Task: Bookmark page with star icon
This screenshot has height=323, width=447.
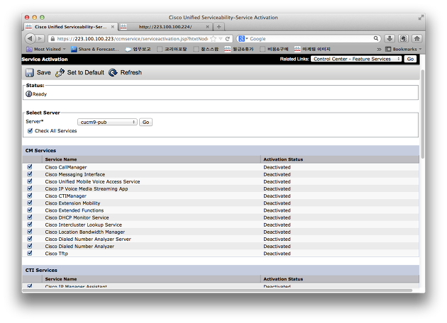Action: click(x=214, y=39)
